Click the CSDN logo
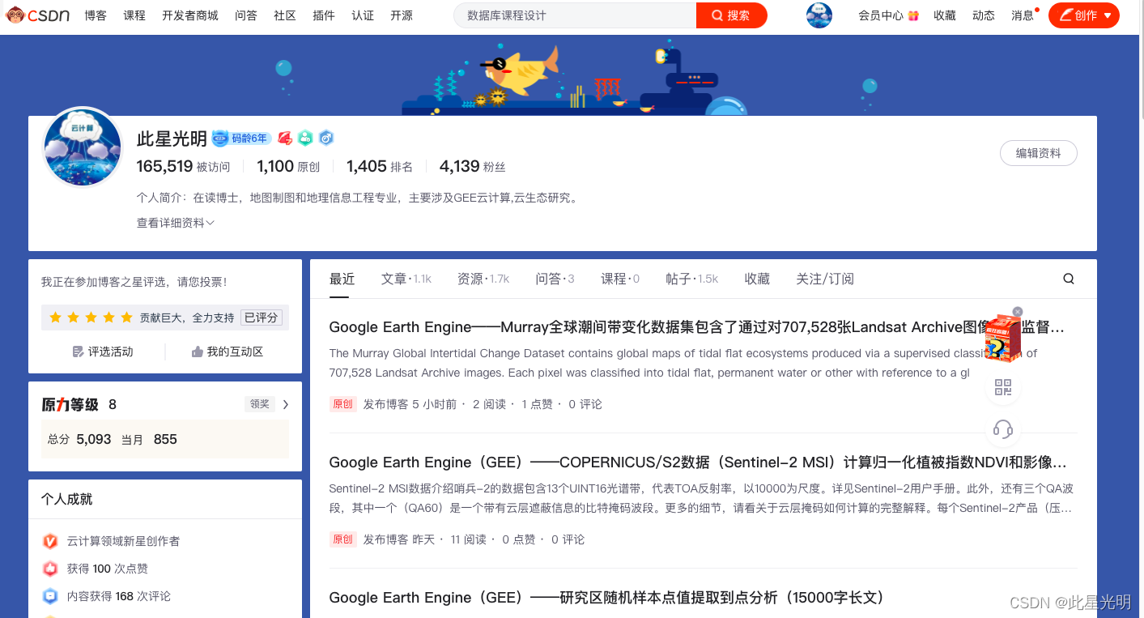The image size is (1144, 618). 38,15
